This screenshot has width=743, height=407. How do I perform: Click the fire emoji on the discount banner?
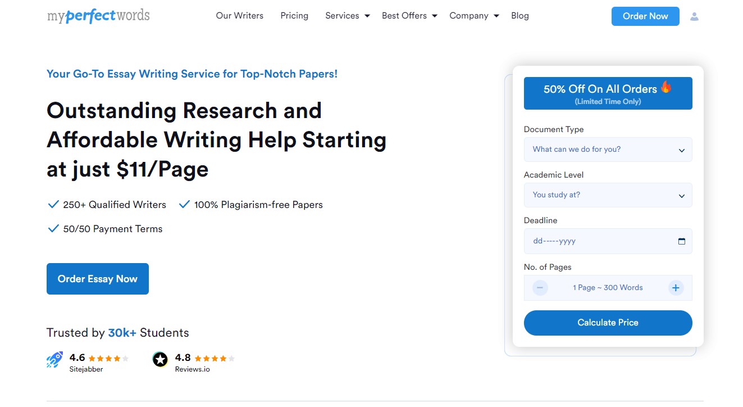[x=666, y=88]
